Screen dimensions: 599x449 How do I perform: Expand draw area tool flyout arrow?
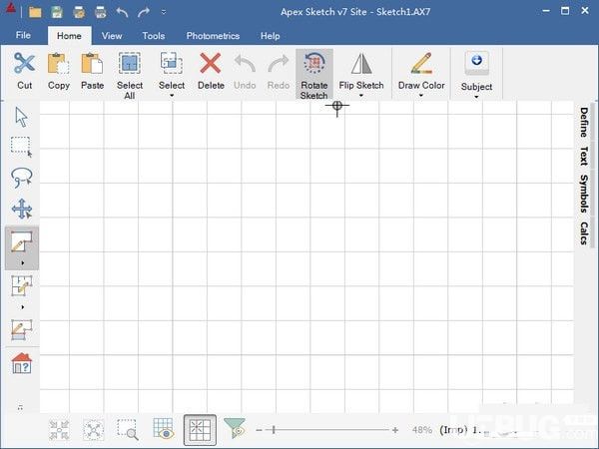click(x=23, y=262)
